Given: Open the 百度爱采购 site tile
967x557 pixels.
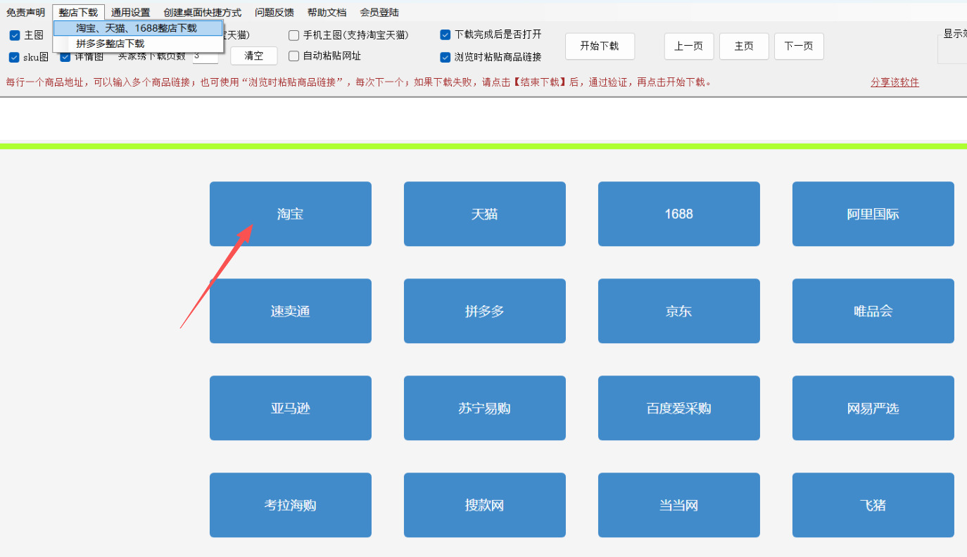Looking at the screenshot, I should point(679,408).
